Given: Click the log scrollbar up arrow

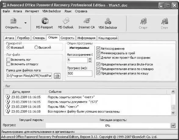Looking at the screenshot, I should point(173,92).
